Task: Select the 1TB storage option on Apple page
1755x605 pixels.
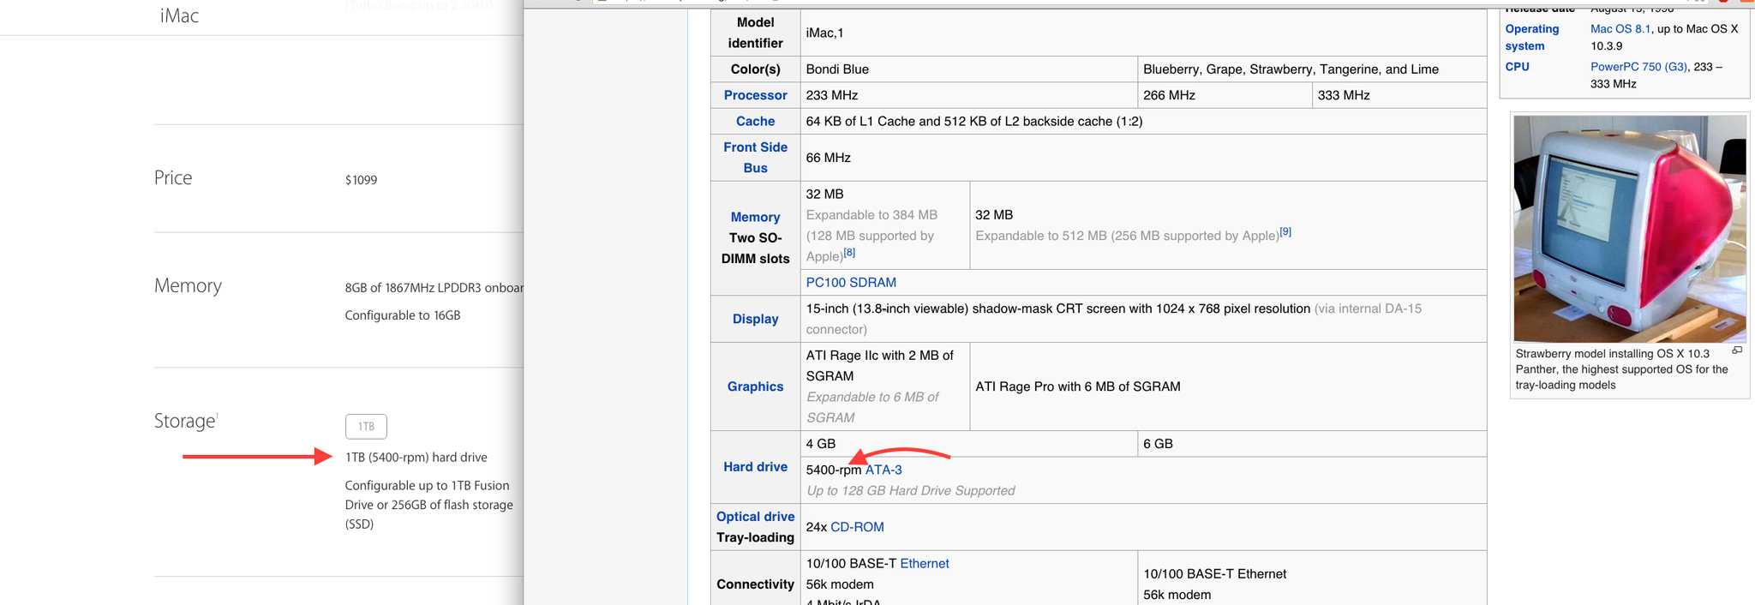Action: [x=366, y=426]
